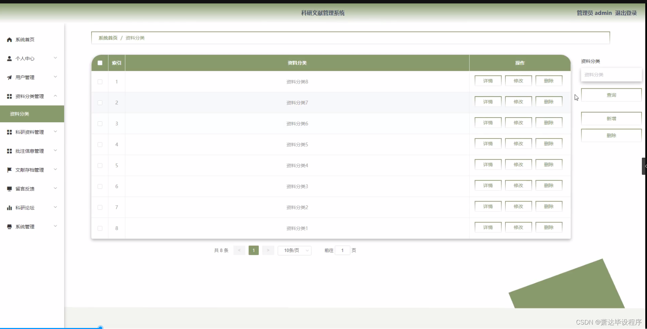Click the 查询 search button

pos(611,95)
